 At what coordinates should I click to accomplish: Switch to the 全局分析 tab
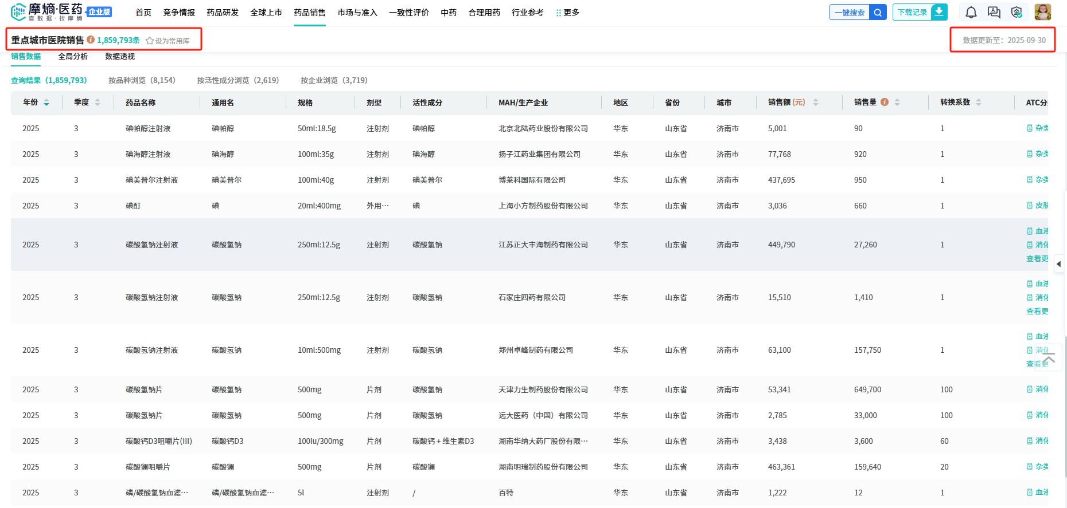pyautogui.click(x=73, y=57)
